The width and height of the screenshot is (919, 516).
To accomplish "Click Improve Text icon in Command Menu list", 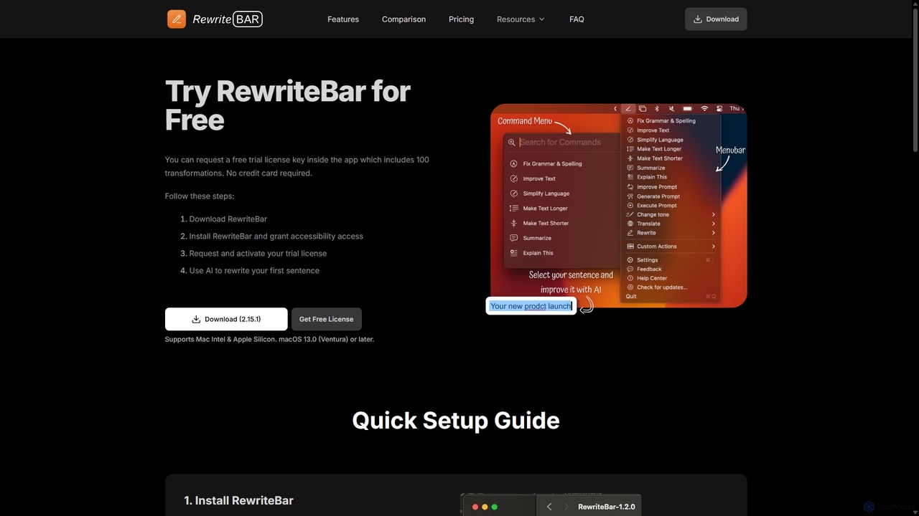I will [x=513, y=178].
